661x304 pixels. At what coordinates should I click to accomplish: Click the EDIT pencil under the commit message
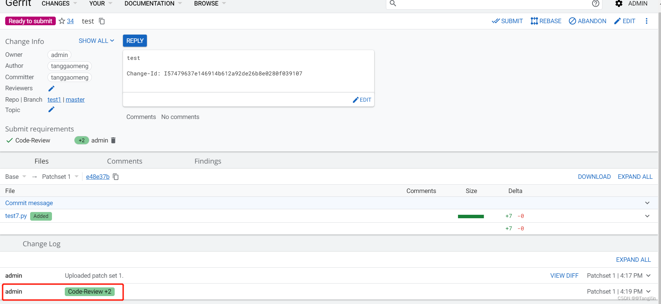pos(362,100)
